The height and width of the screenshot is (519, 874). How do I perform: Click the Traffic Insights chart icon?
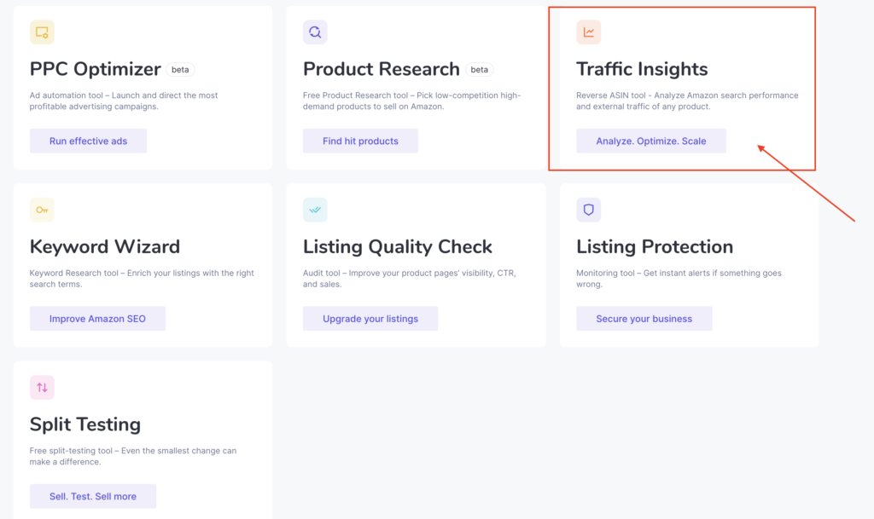[588, 33]
